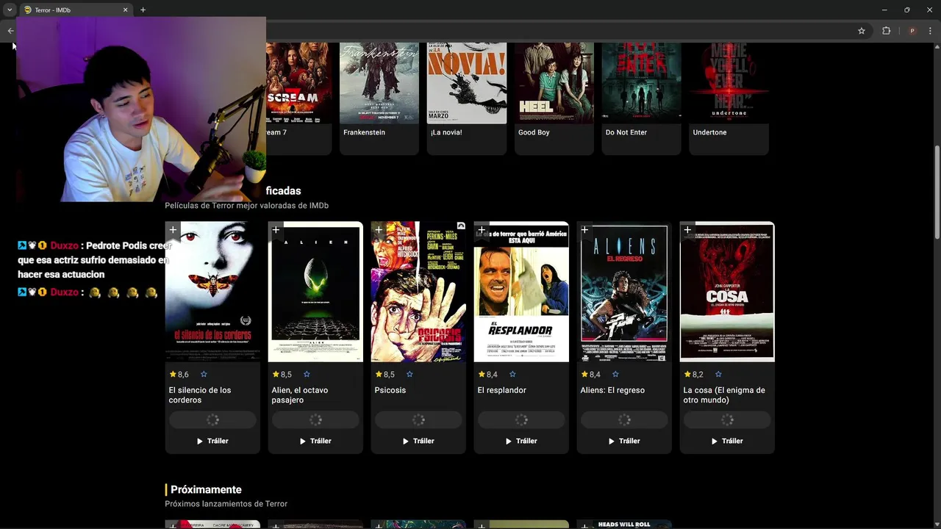Play Tráiler for Psicosis
941x529 pixels.
tap(418, 441)
